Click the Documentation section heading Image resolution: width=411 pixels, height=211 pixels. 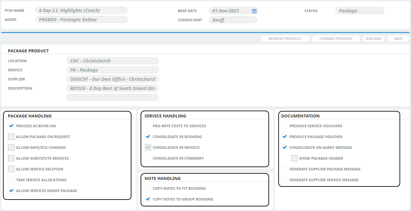[x=300, y=116]
